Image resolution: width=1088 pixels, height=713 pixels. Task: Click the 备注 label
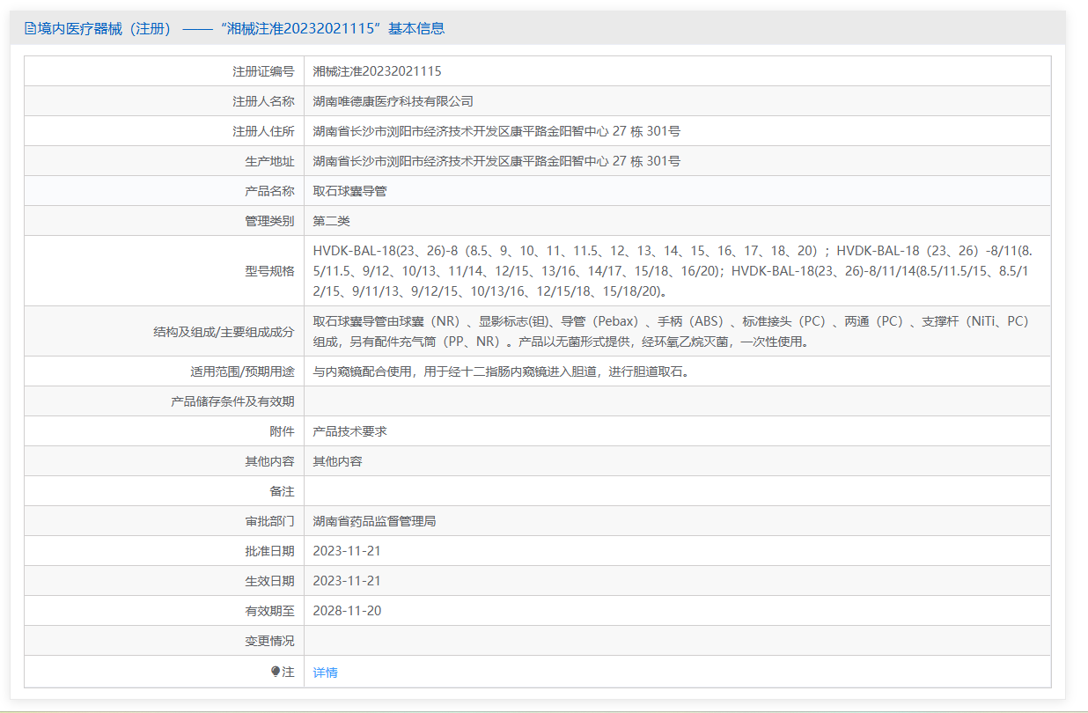[x=282, y=491]
